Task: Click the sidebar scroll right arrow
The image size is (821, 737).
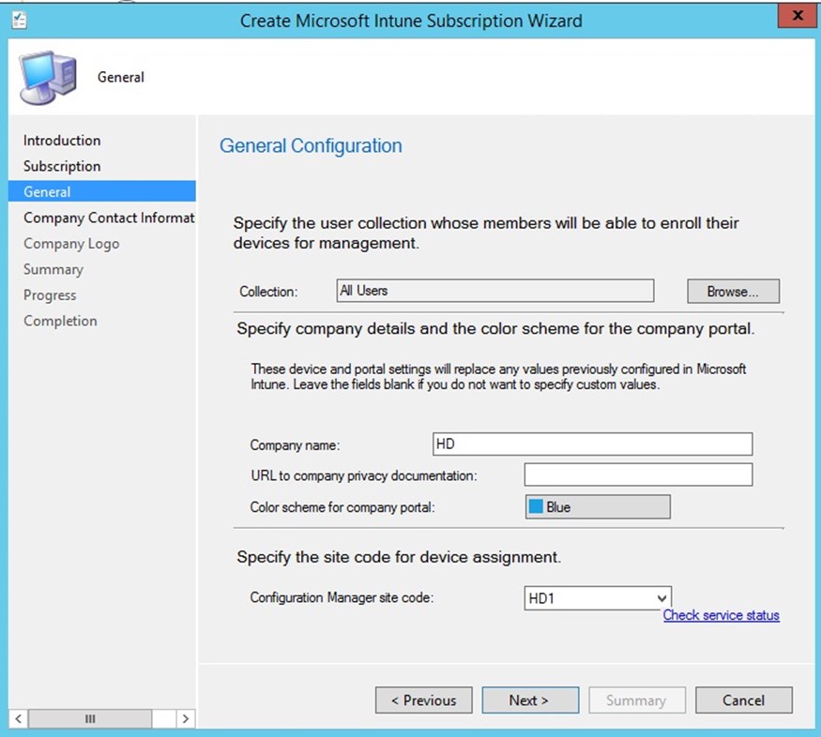Action: point(186,718)
